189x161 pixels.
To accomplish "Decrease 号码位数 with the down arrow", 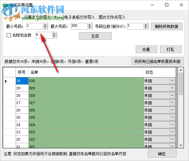I will [146, 27].
